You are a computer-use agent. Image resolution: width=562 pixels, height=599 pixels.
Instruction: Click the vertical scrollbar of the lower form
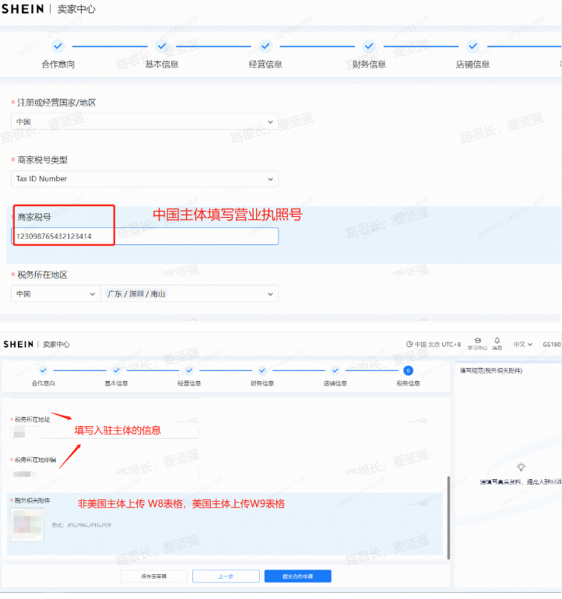click(448, 517)
